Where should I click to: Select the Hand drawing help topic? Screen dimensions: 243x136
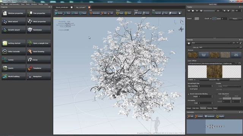[x=39, y=51]
